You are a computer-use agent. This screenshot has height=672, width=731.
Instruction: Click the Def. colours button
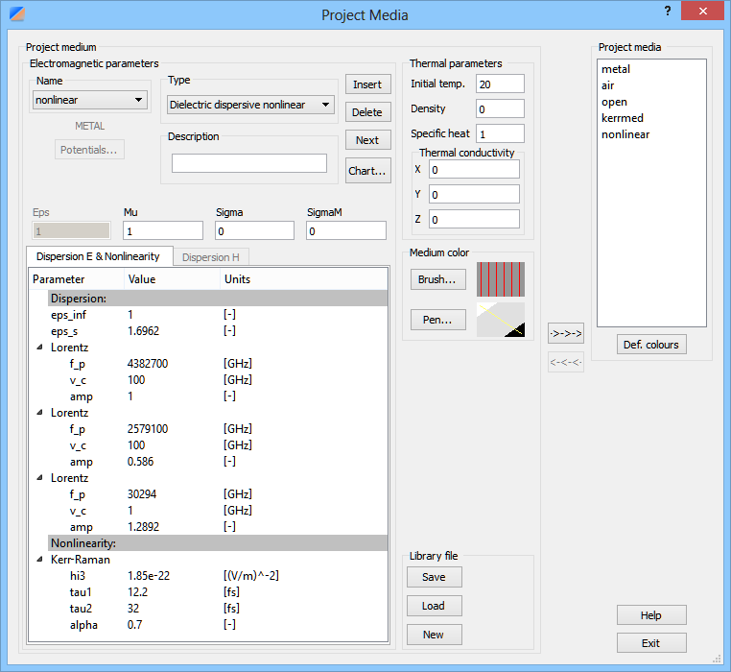point(651,345)
